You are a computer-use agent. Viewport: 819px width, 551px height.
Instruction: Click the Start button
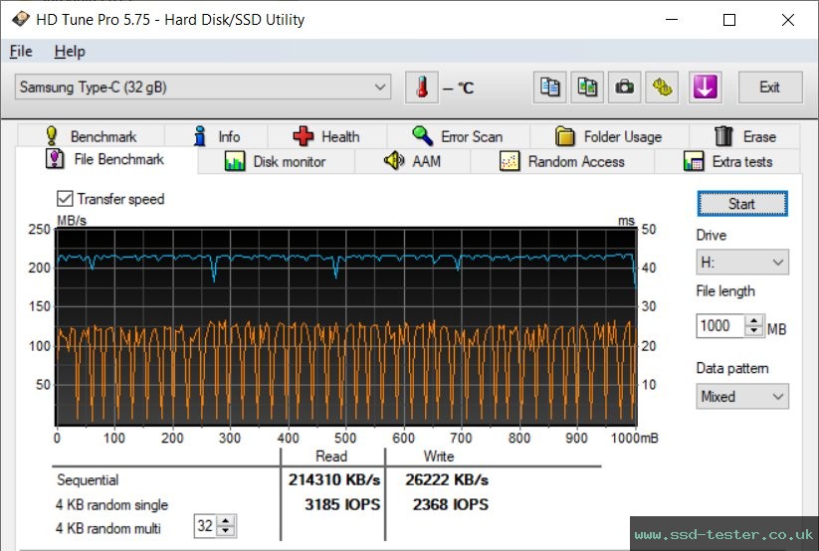pyautogui.click(x=742, y=203)
